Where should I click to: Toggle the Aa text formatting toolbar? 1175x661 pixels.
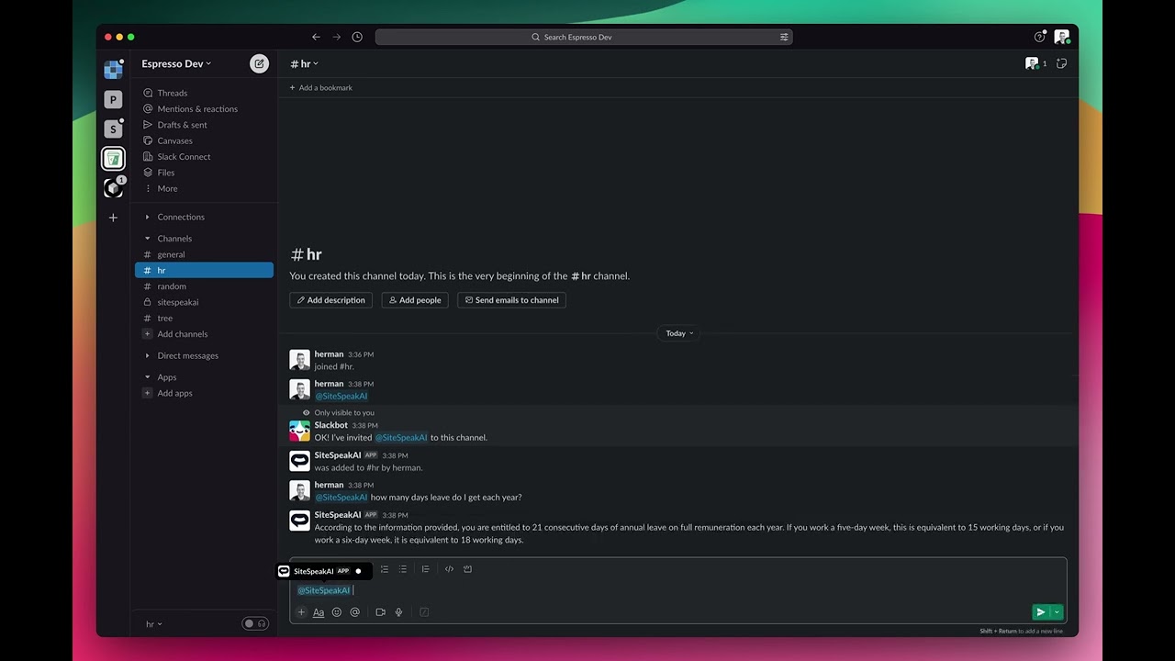tap(319, 612)
